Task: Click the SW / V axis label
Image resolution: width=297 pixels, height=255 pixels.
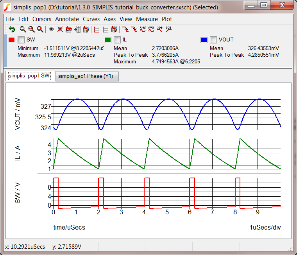Action: 18,193
